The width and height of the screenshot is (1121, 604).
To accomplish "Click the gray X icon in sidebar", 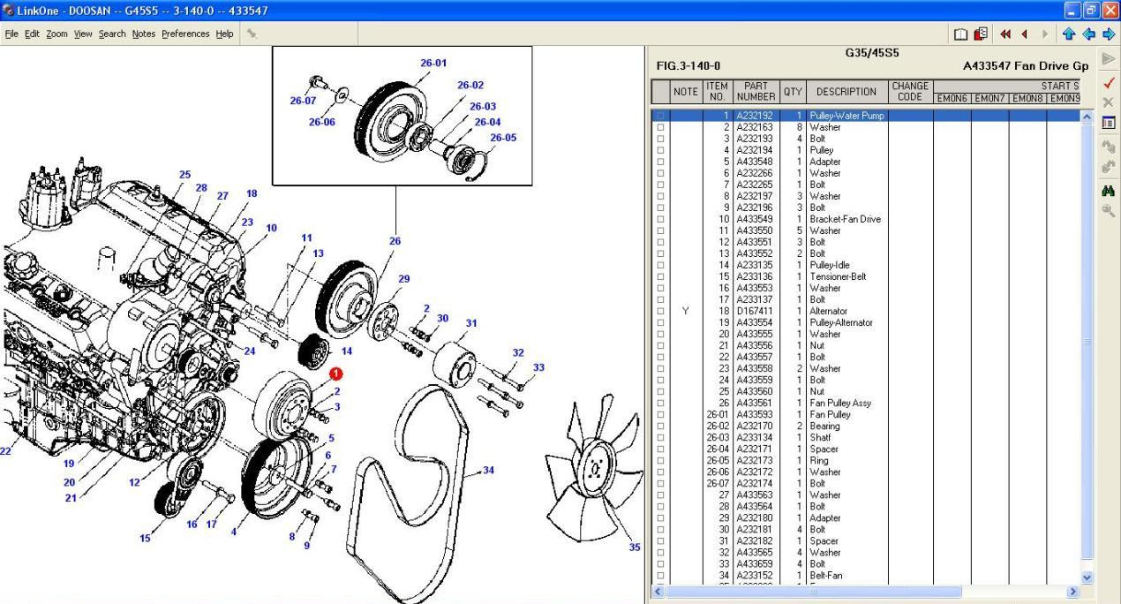I will (1109, 102).
